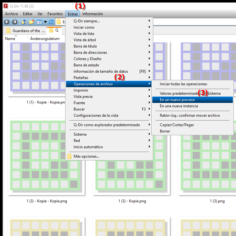Screen dimensions: 236x236
Task: Toggle Ratón-Izq. confirmar mover archivo
Action: [x=190, y=115]
